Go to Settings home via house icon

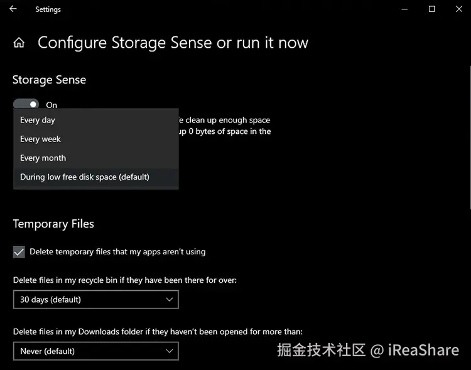tap(19, 43)
